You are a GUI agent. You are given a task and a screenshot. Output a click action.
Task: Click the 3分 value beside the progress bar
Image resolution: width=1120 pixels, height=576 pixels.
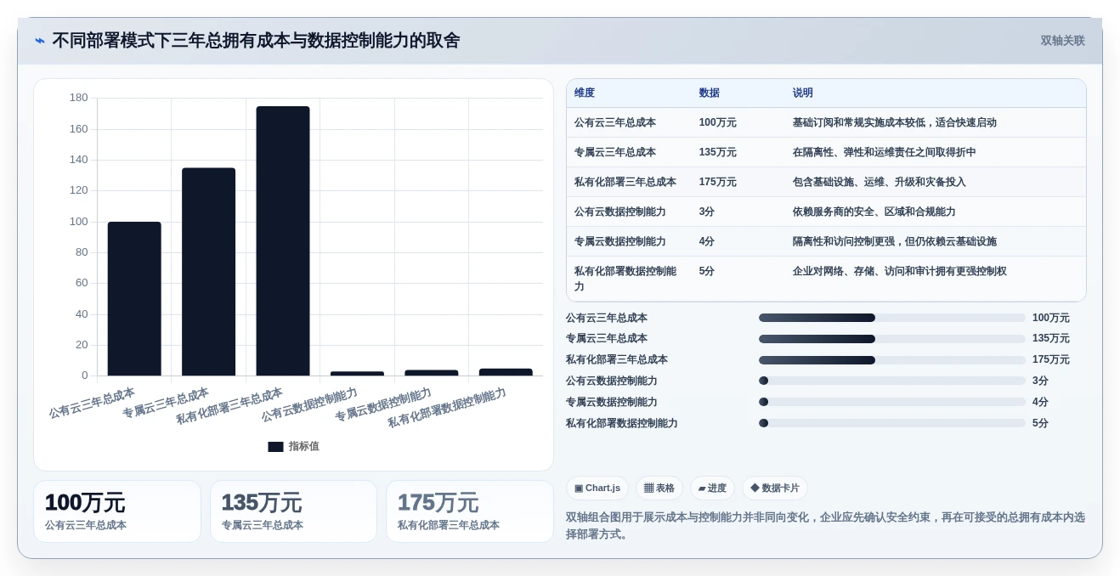tap(1040, 381)
